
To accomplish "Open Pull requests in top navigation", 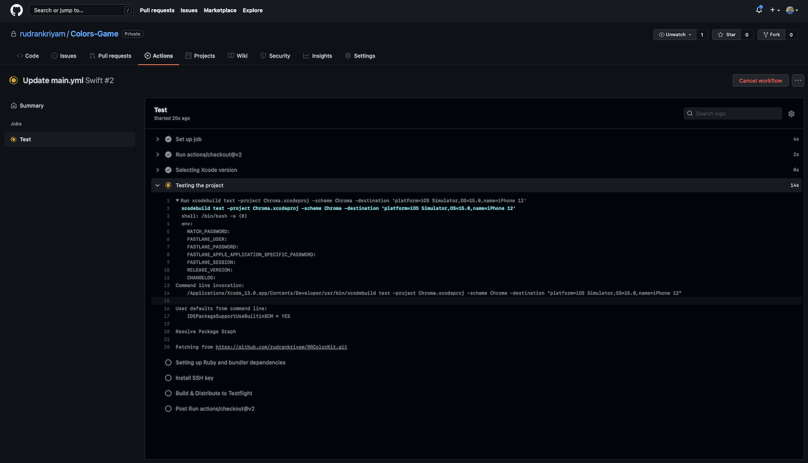I will coord(157,10).
